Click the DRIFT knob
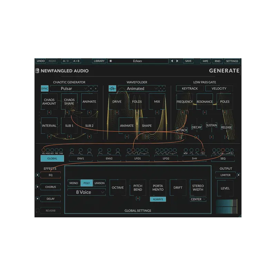 click(178, 188)
